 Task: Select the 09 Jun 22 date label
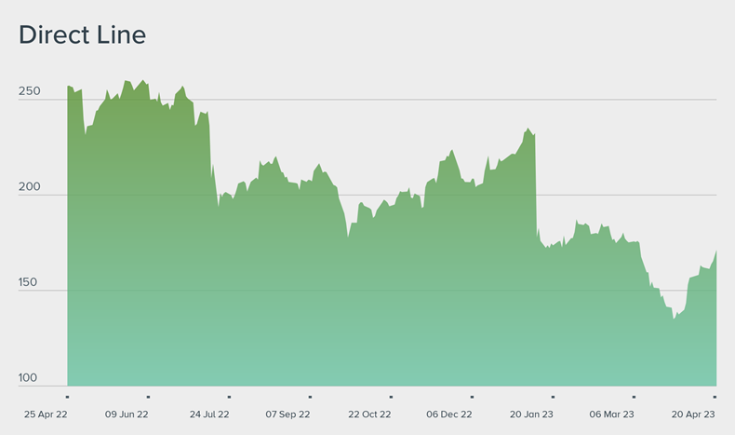click(127, 414)
